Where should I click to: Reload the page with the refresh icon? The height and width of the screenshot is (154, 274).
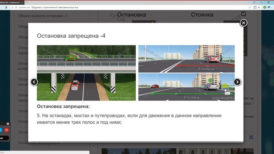pos(12,7)
